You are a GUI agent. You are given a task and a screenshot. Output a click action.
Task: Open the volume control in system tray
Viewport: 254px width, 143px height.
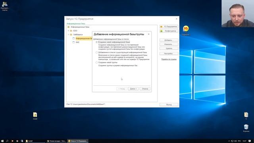(235, 141)
